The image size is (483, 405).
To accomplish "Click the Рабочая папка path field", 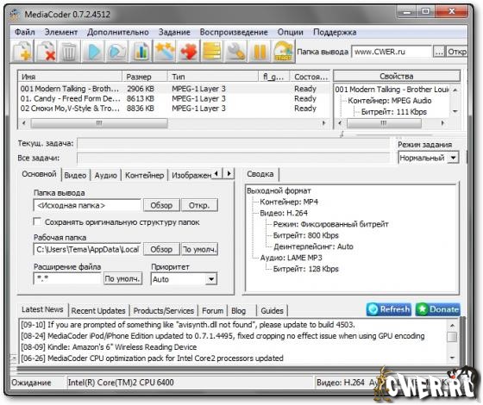I will pos(87,249).
